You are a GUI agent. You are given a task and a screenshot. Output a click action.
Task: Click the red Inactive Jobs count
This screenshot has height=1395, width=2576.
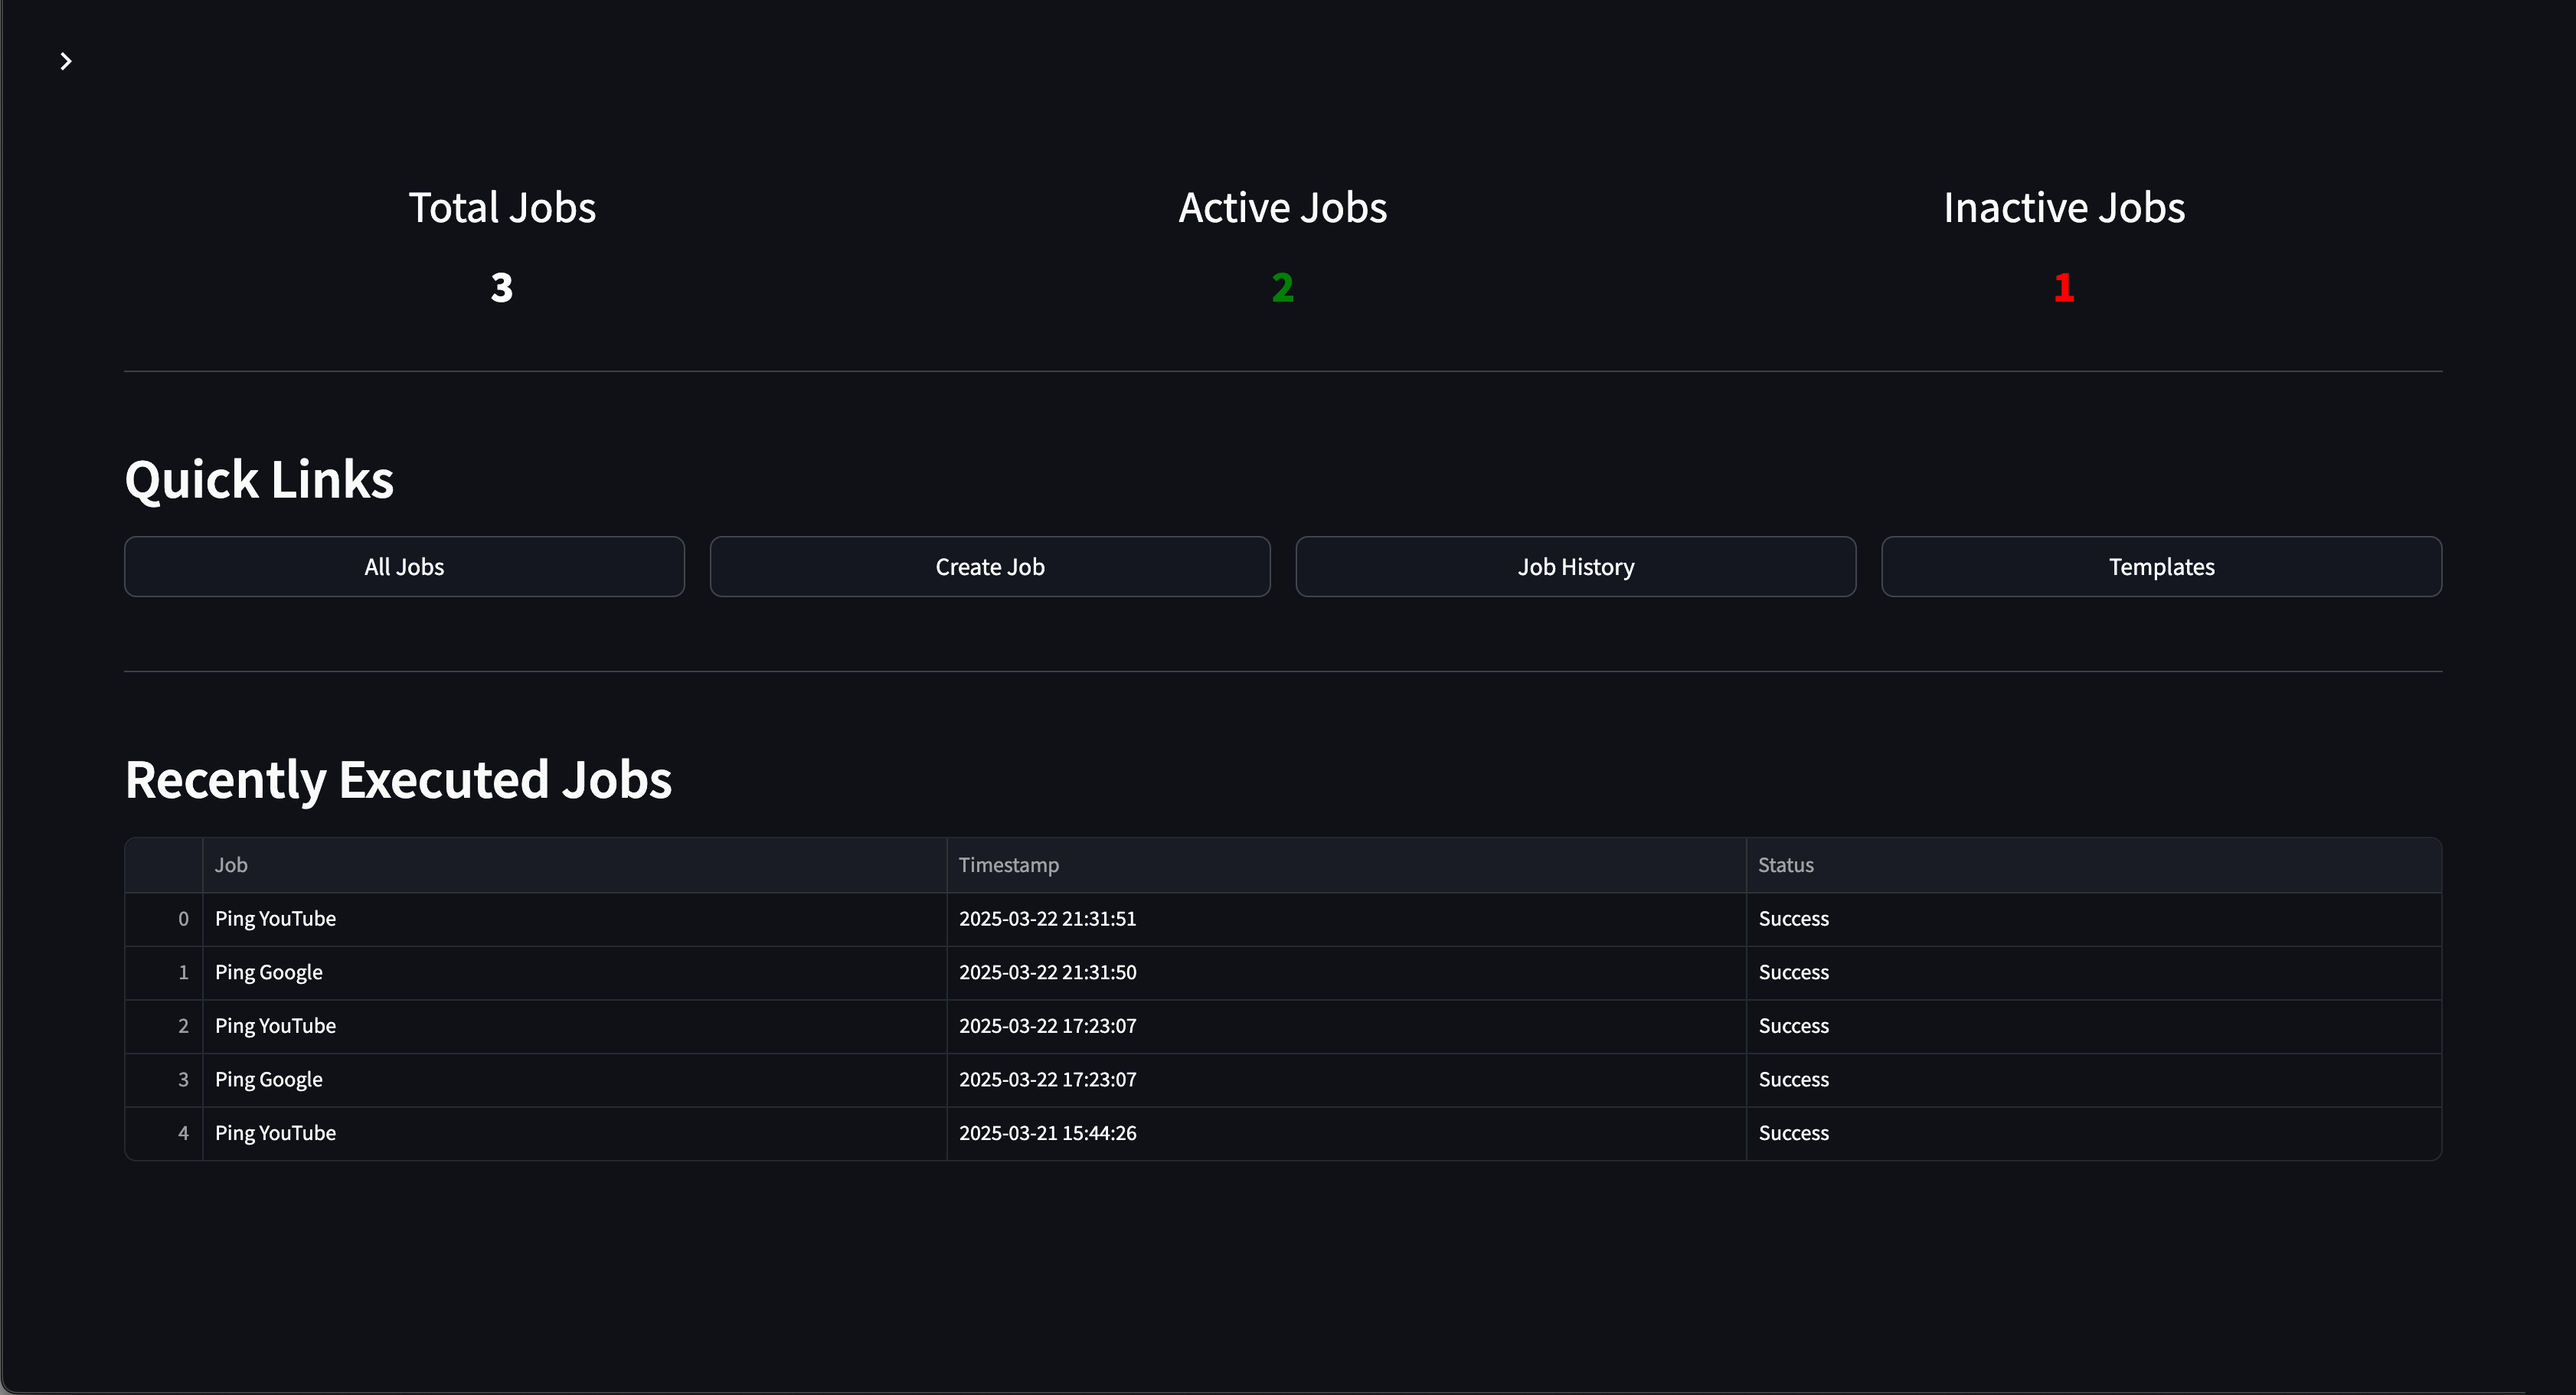(x=2063, y=288)
